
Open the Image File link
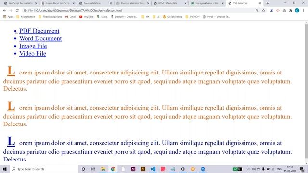click(33, 46)
